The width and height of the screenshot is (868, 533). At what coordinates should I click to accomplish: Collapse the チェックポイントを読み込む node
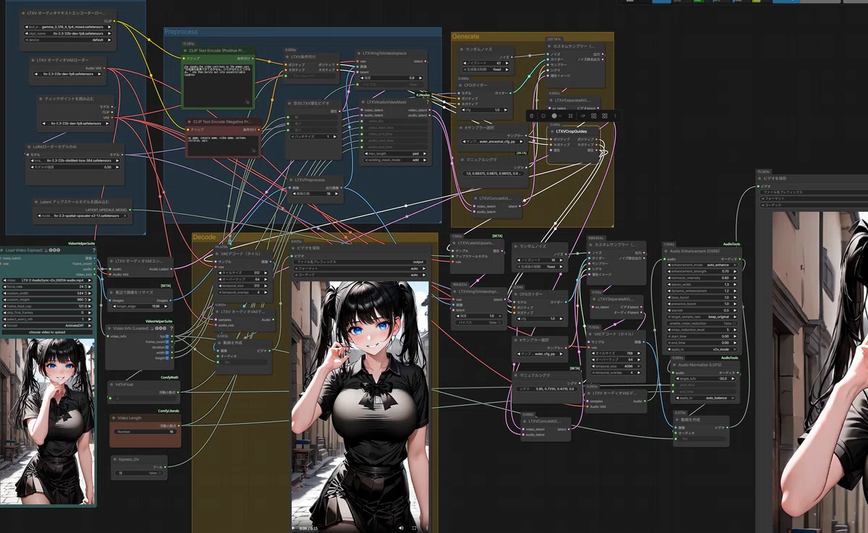click(41, 99)
